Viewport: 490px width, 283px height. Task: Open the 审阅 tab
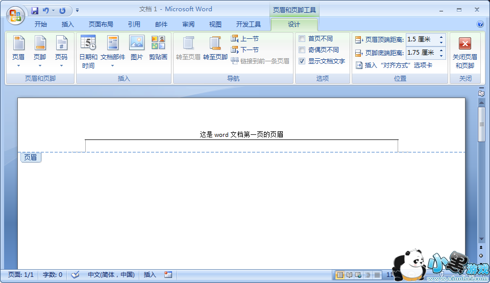tap(188, 25)
